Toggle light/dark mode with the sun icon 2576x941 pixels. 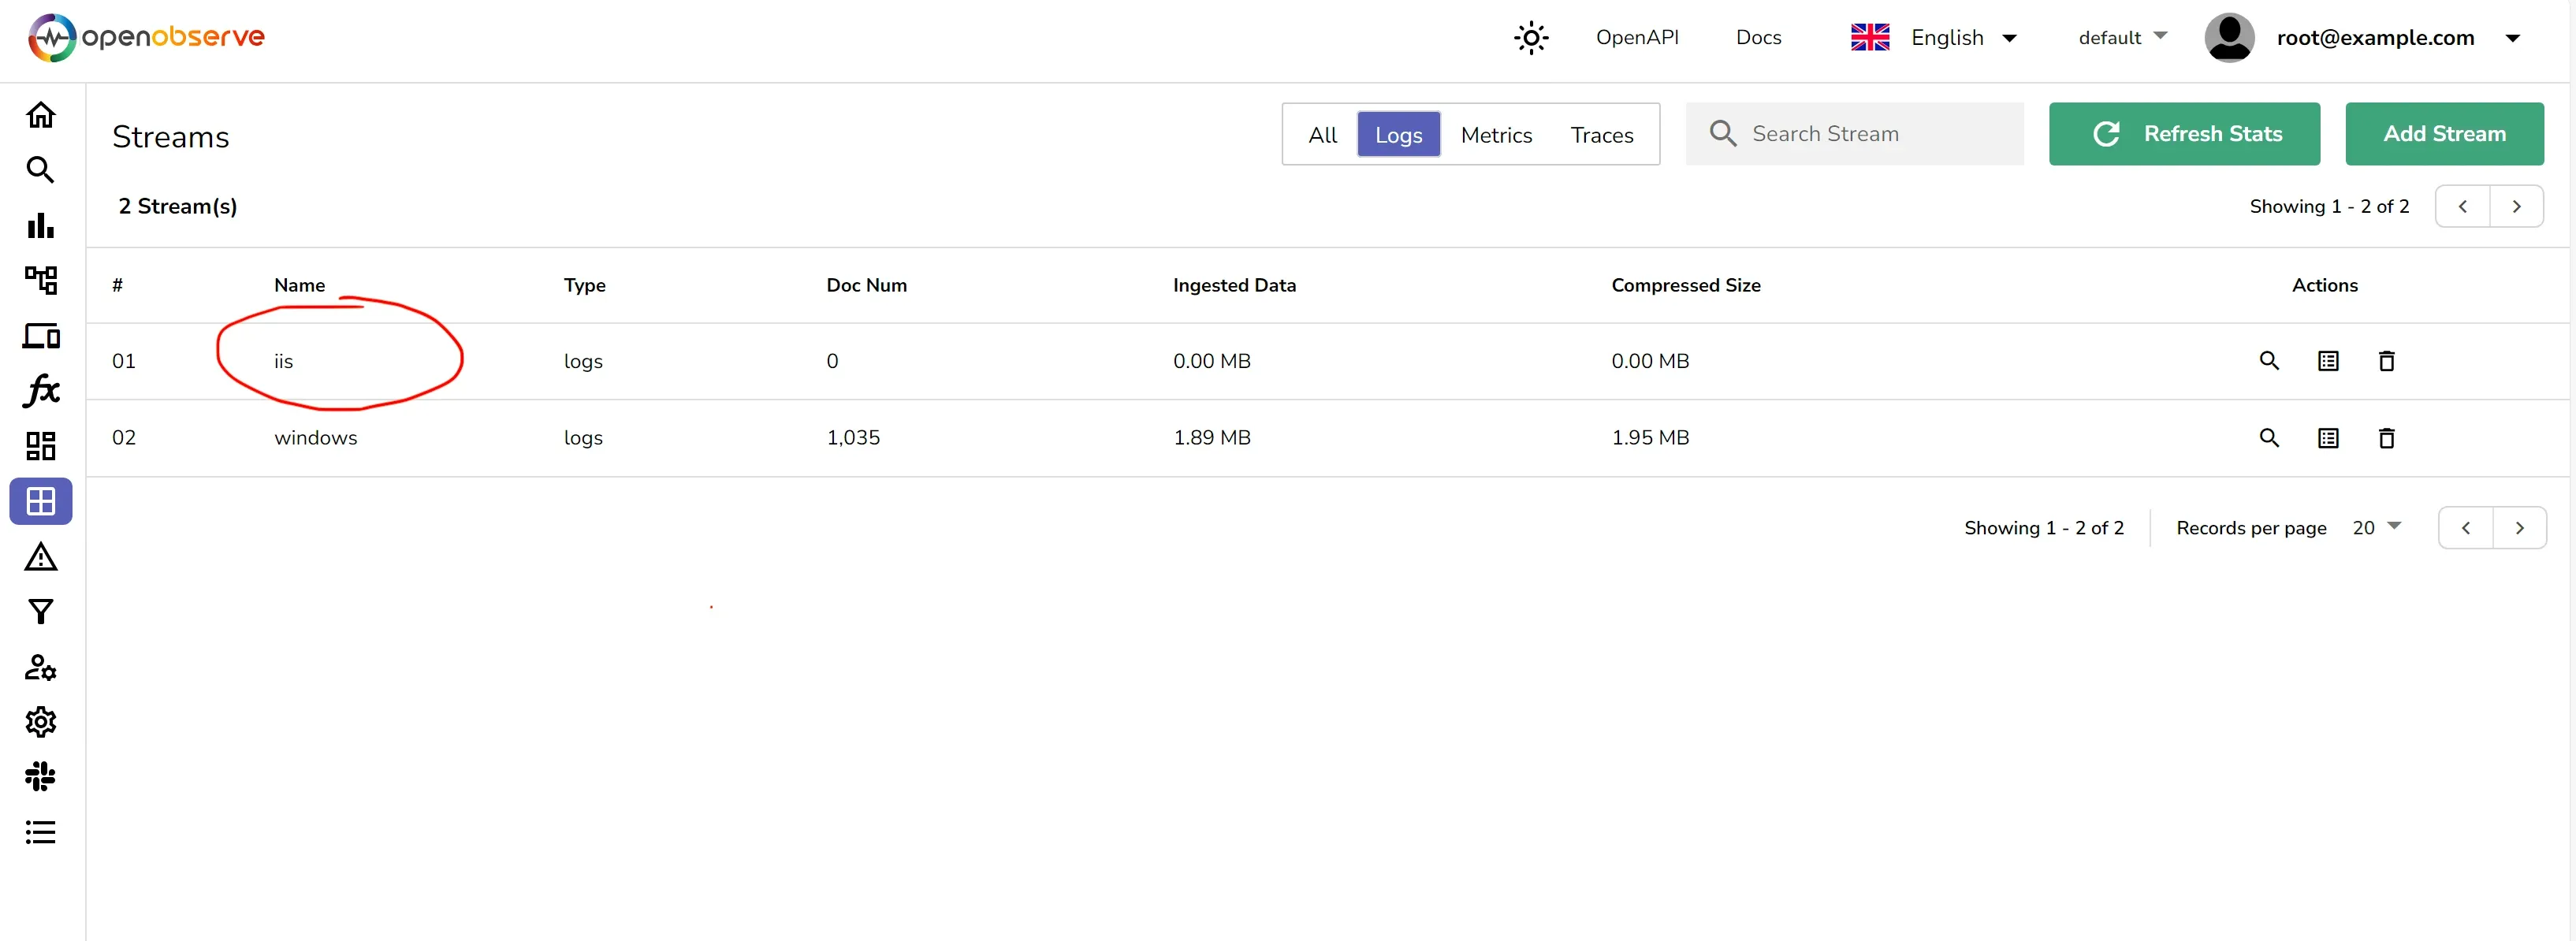pos(1530,37)
